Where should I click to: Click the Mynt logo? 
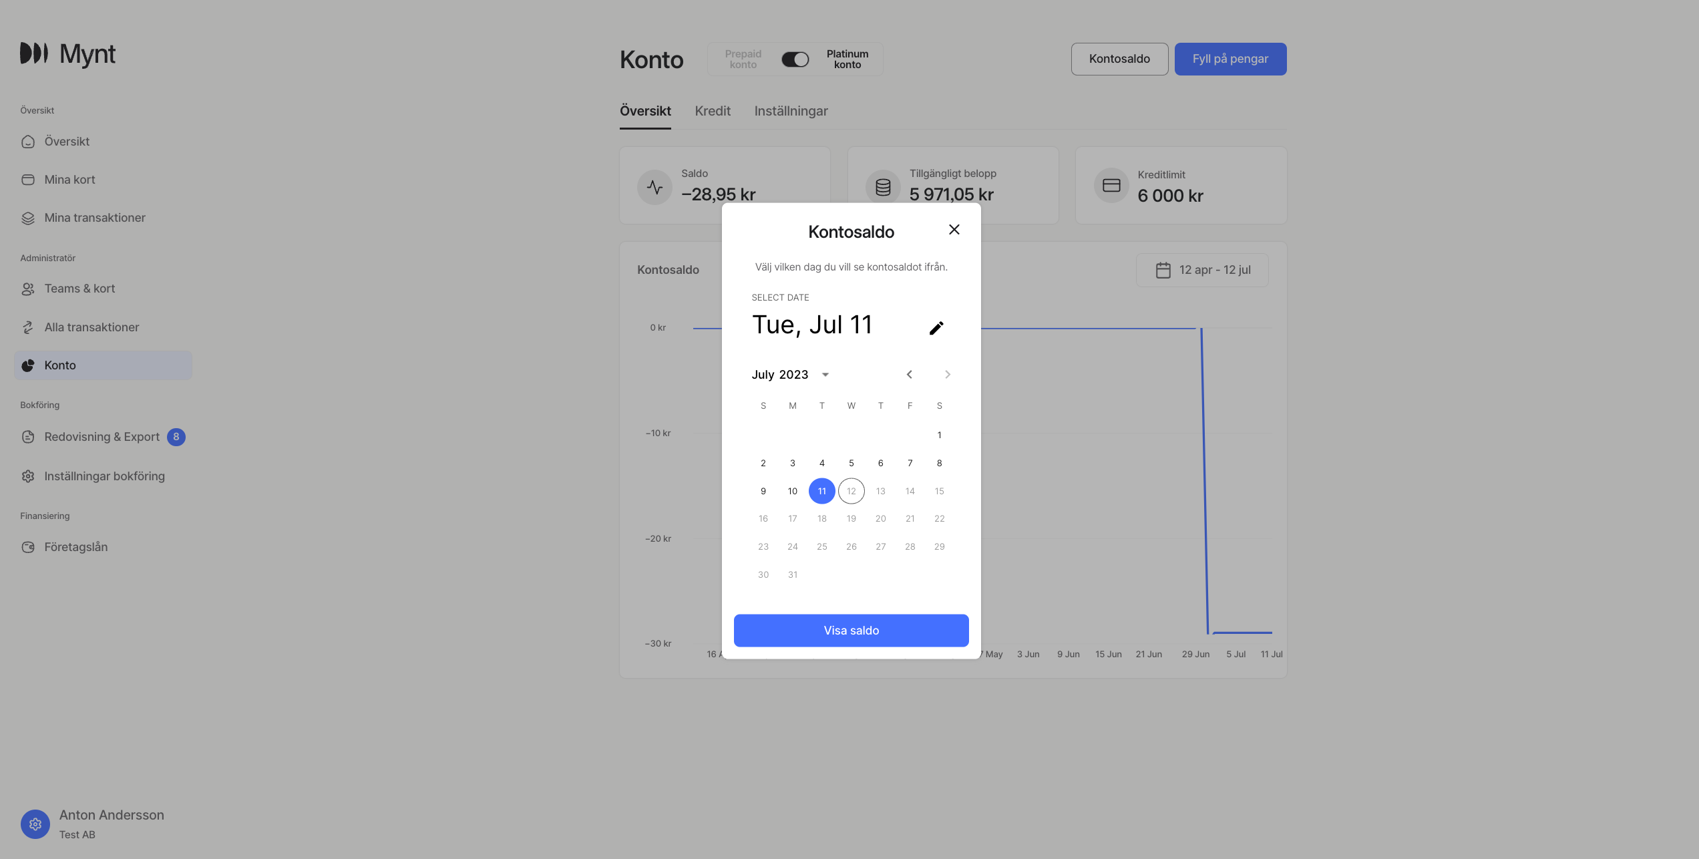(67, 54)
